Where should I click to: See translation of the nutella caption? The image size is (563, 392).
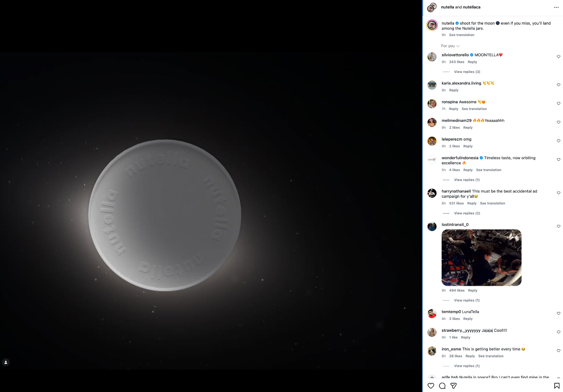point(461,35)
